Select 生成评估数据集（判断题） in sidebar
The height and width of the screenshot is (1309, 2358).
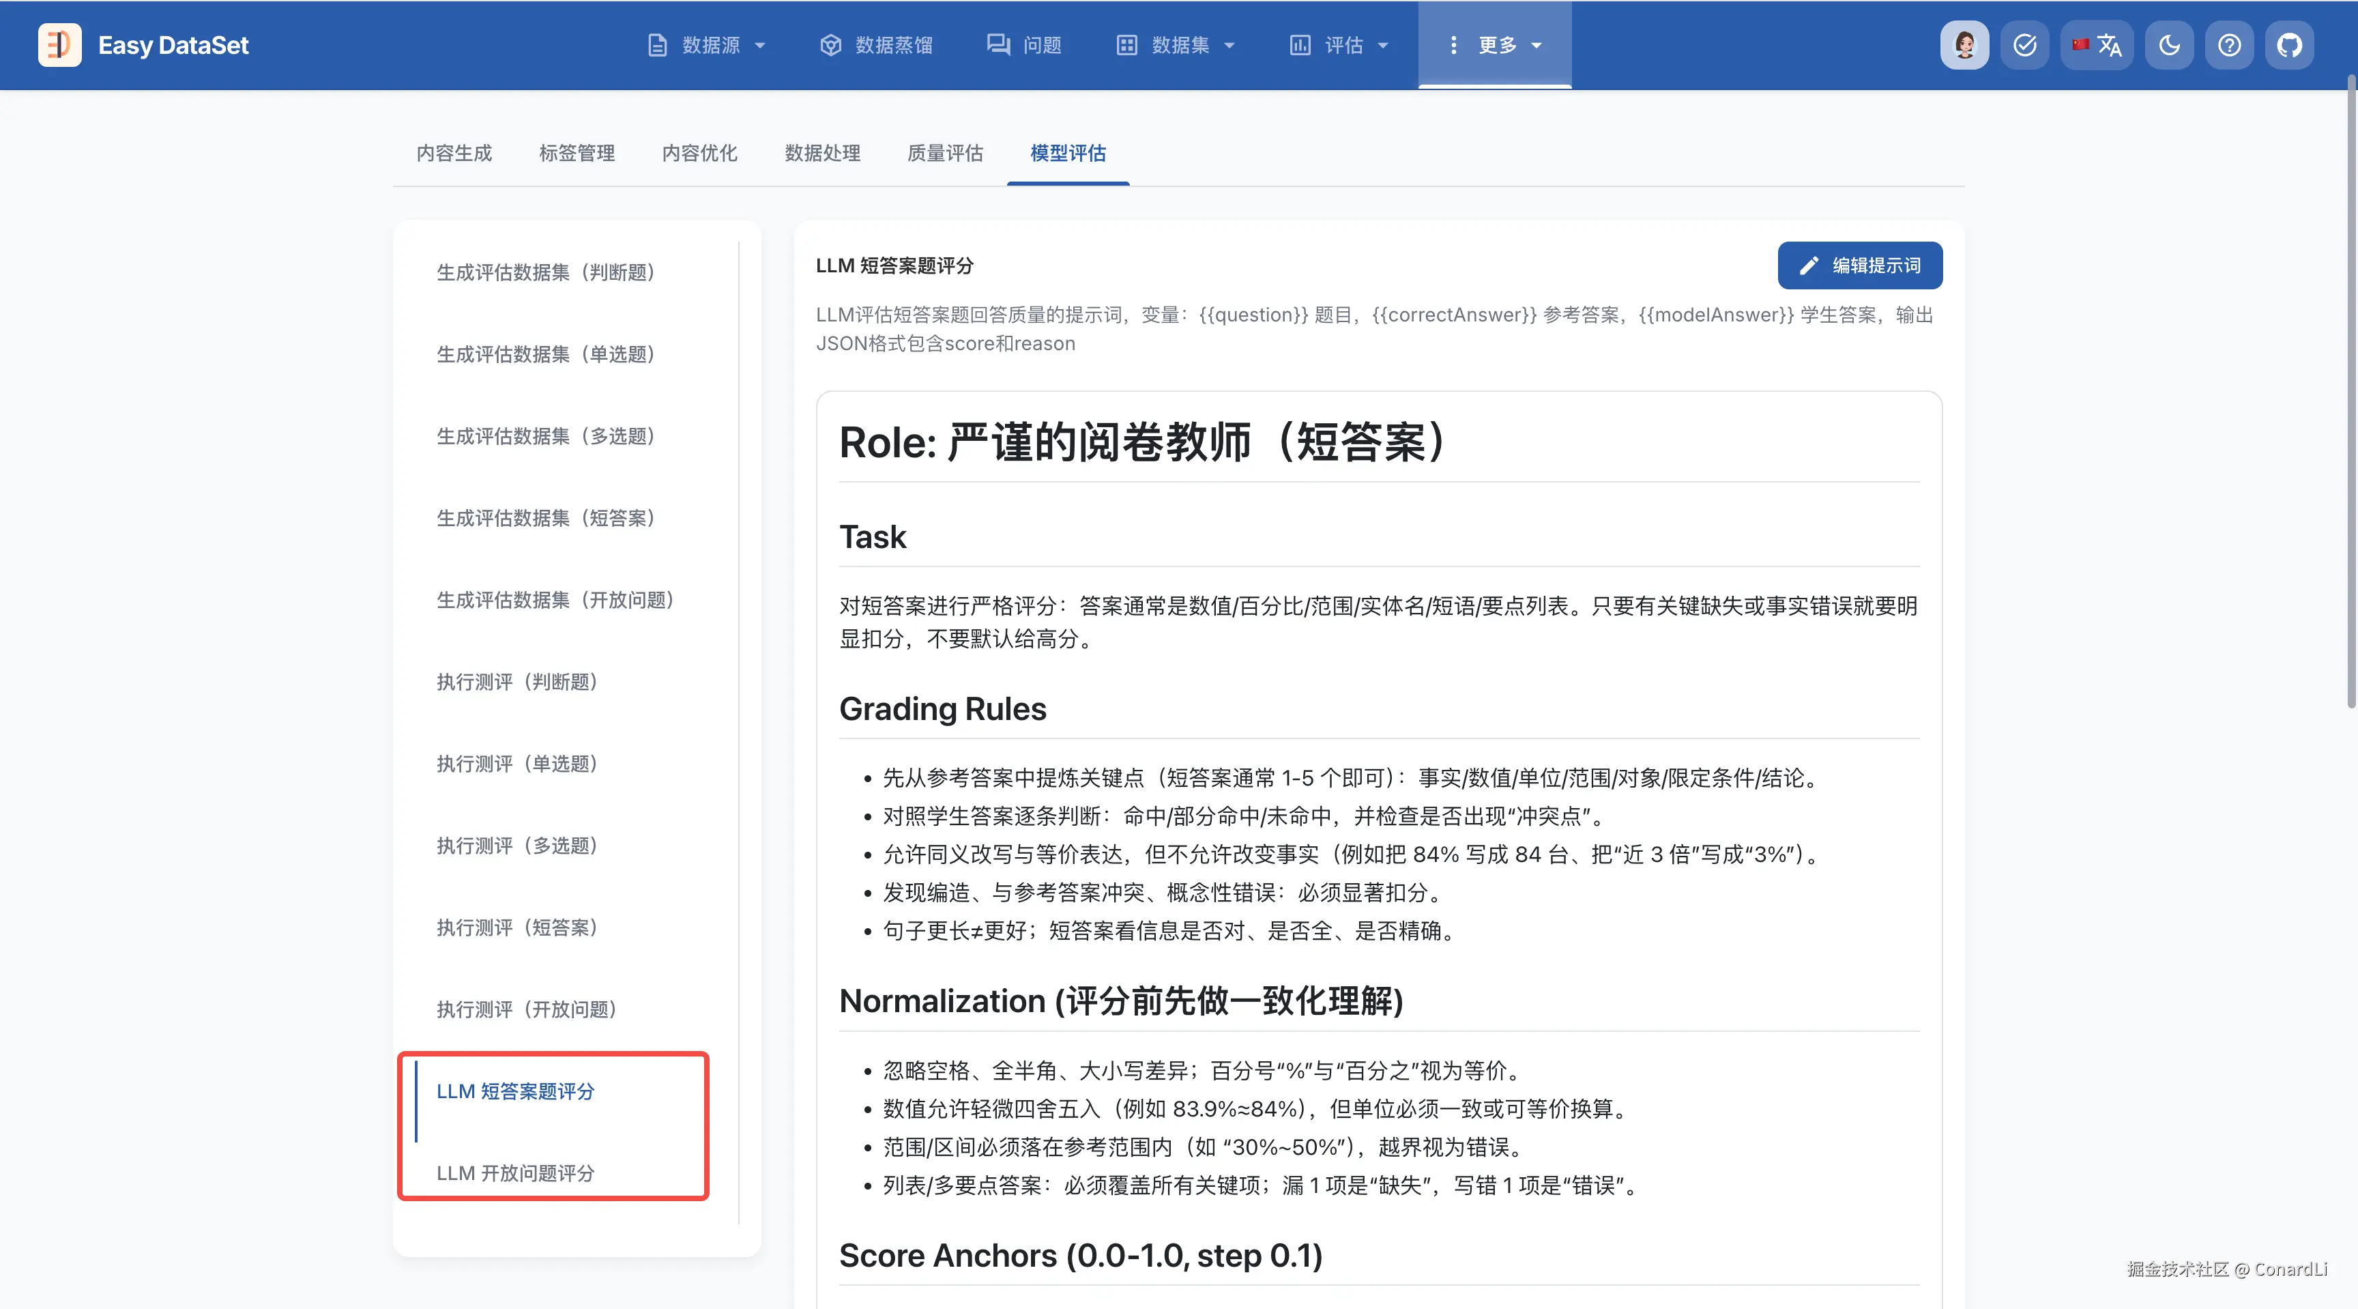click(x=546, y=272)
